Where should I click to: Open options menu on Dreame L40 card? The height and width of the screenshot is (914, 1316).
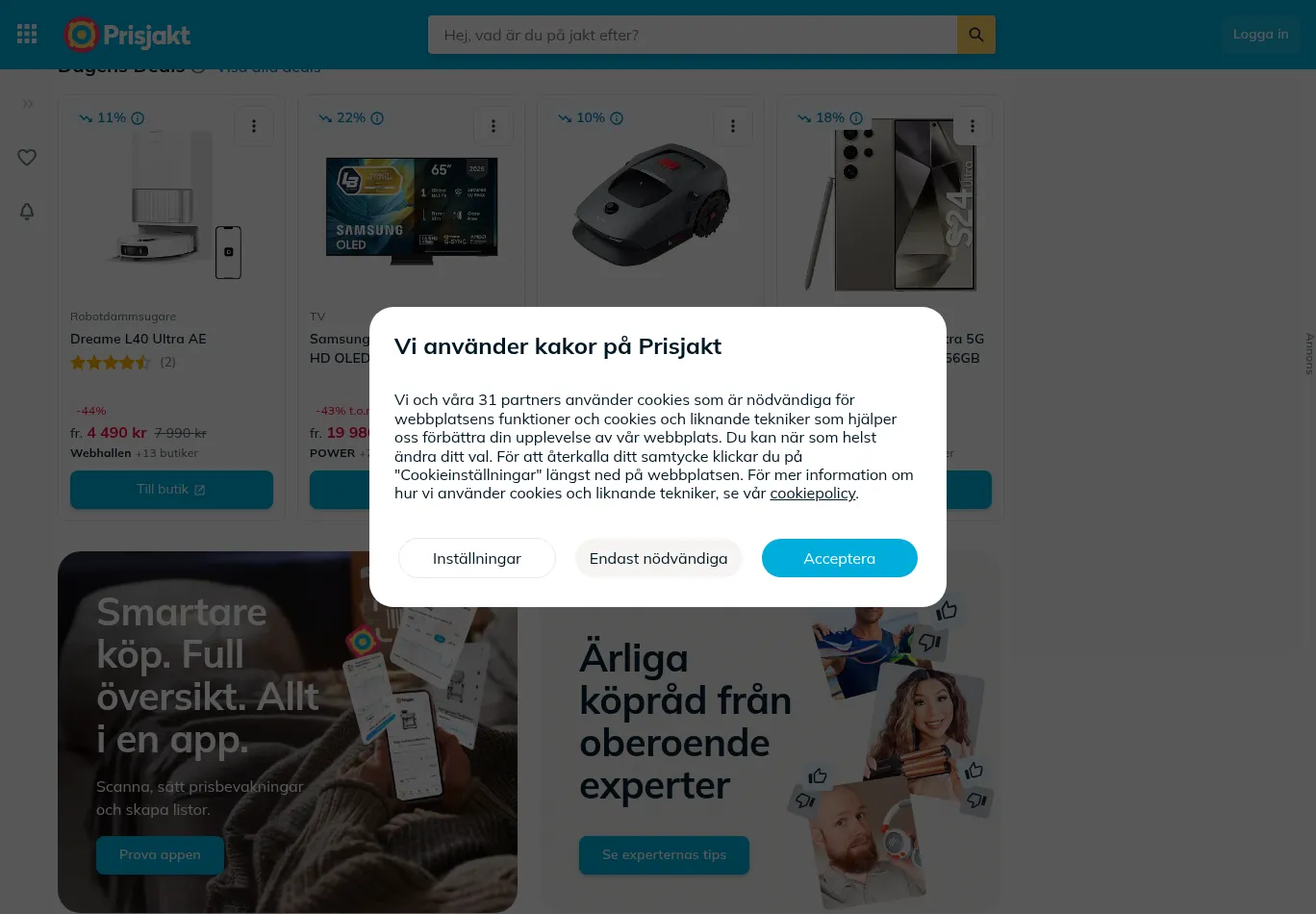click(x=254, y=126)
